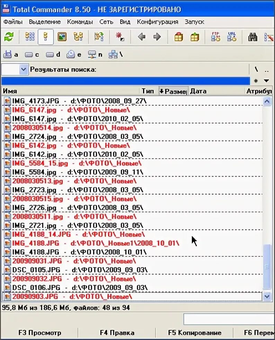Select IMG_4188.JPG in _Новые1\2008_10_01\

96,243
